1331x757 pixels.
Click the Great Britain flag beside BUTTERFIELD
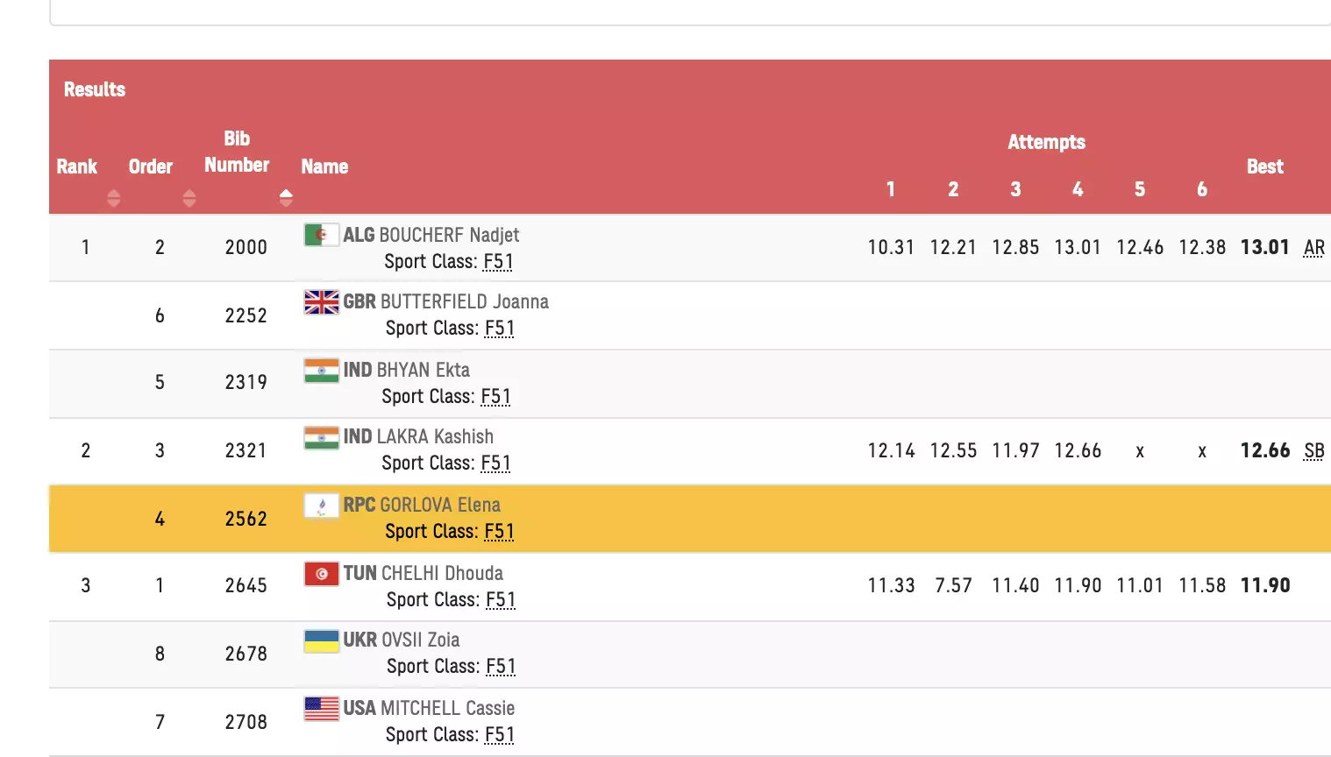pos(321,302)
